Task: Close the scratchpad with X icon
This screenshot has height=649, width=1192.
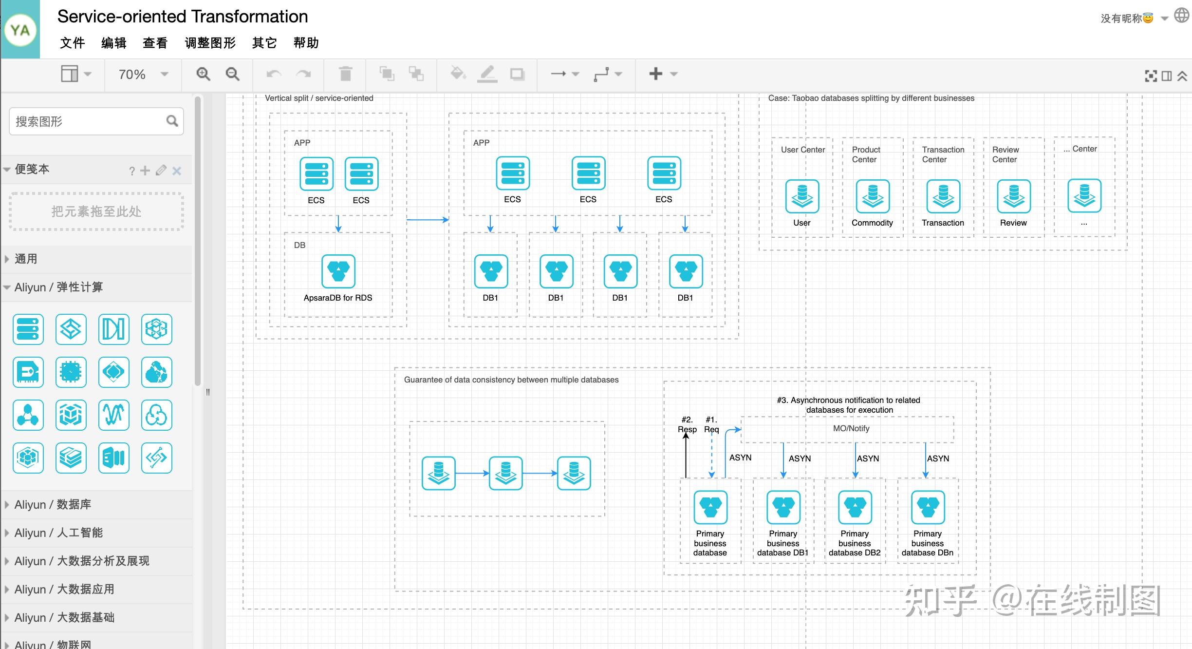Action: pyautogui.click(x=177, y=171)
